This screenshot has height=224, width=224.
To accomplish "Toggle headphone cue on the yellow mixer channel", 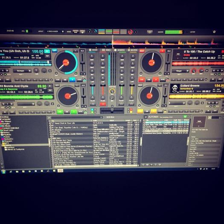I will point(131,104).
